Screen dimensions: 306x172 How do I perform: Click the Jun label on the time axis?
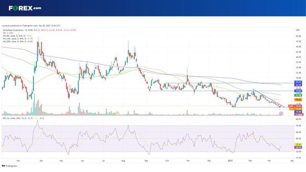(x=82, y=161)
